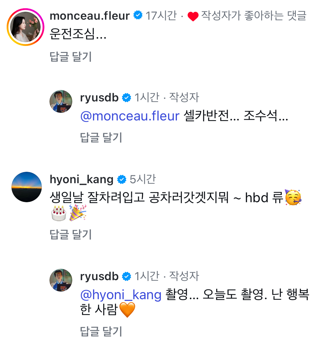Click the hyoni_kang username
This screenshot has height=348, width=331.
(81, 179)
